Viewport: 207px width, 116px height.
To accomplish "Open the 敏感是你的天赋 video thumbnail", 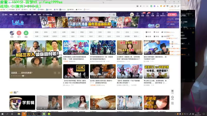I will pos(130,47).
